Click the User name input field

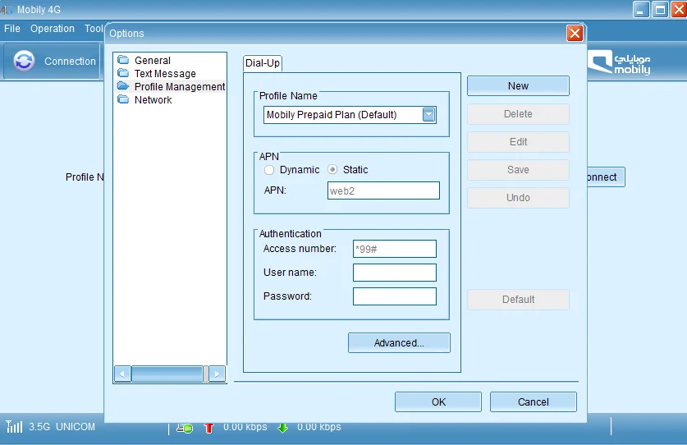tap(394, 273)
